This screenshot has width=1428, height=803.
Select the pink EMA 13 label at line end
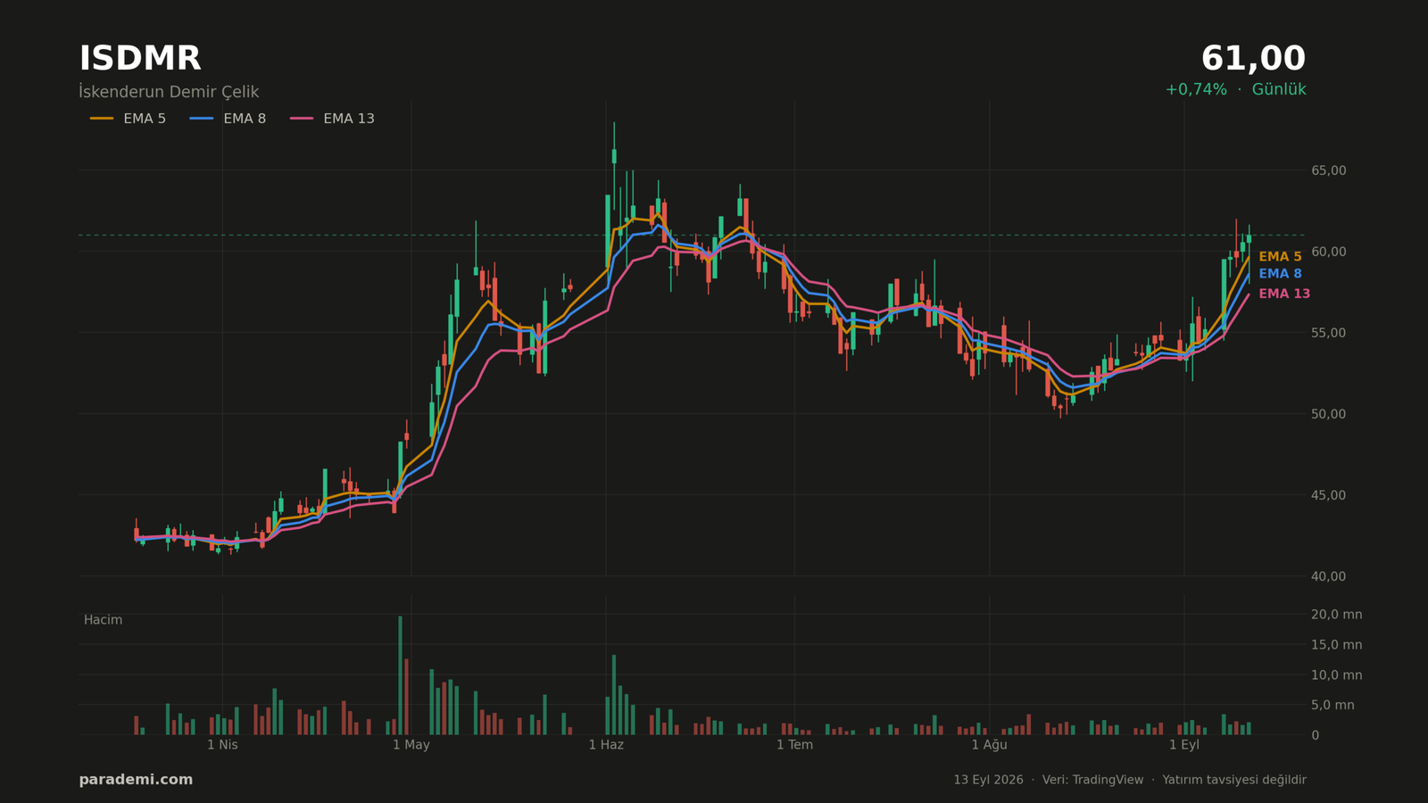[1284, 294]
